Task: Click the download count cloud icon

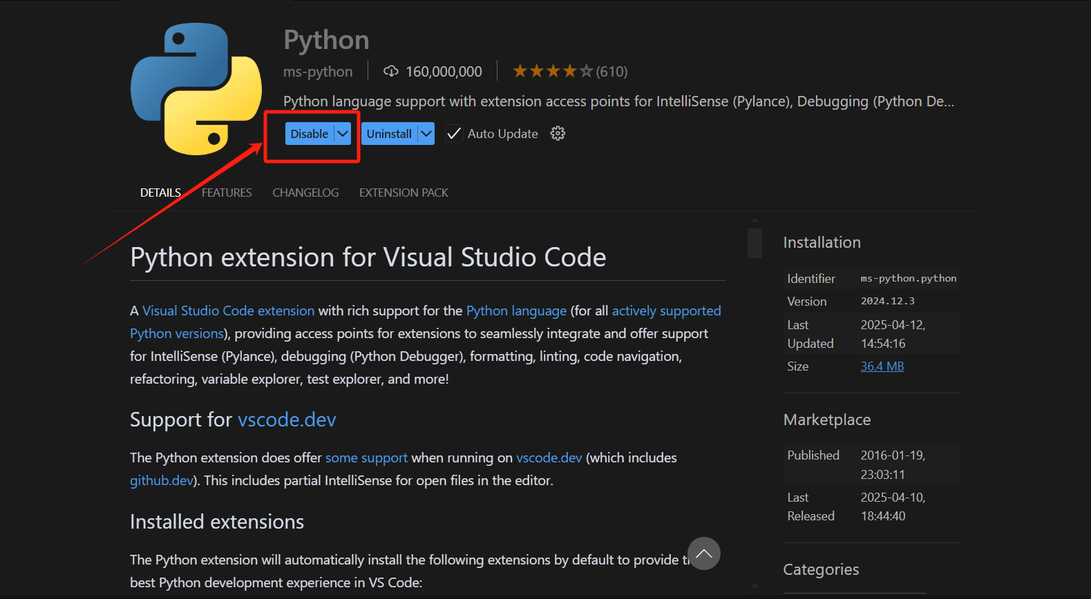Action: point(391,71)
